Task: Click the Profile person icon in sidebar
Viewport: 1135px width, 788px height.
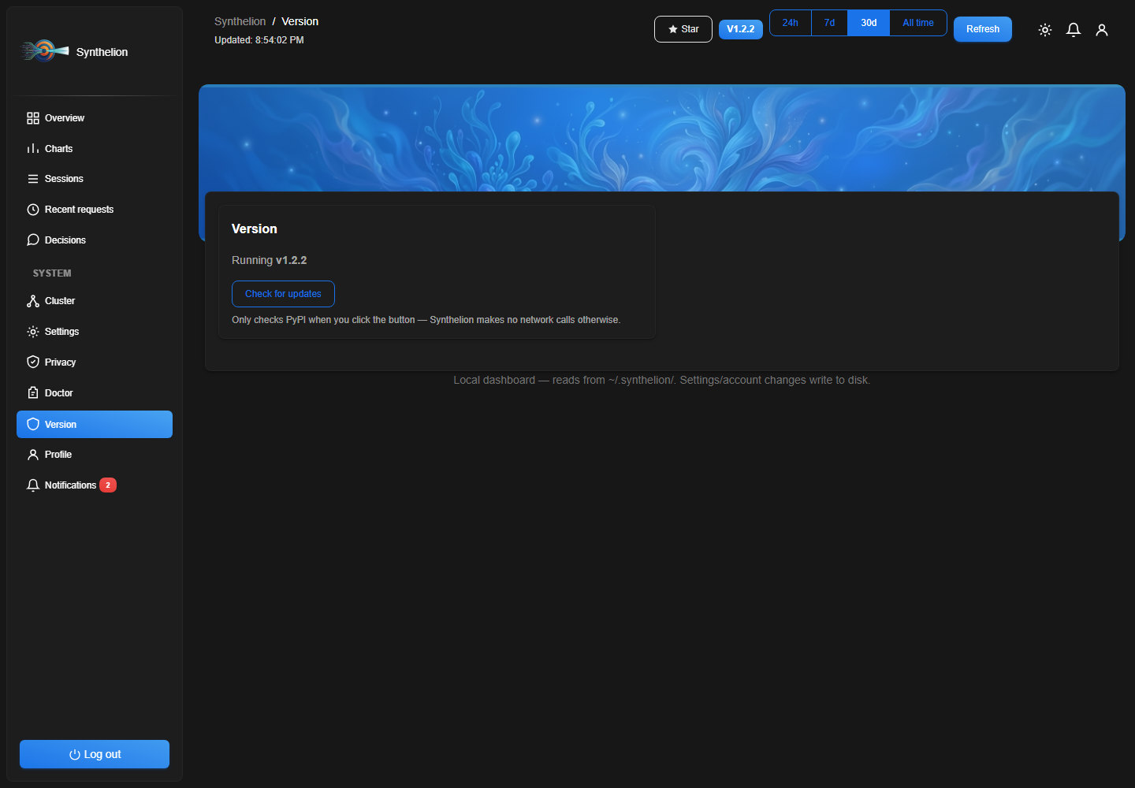Action: 33,455
